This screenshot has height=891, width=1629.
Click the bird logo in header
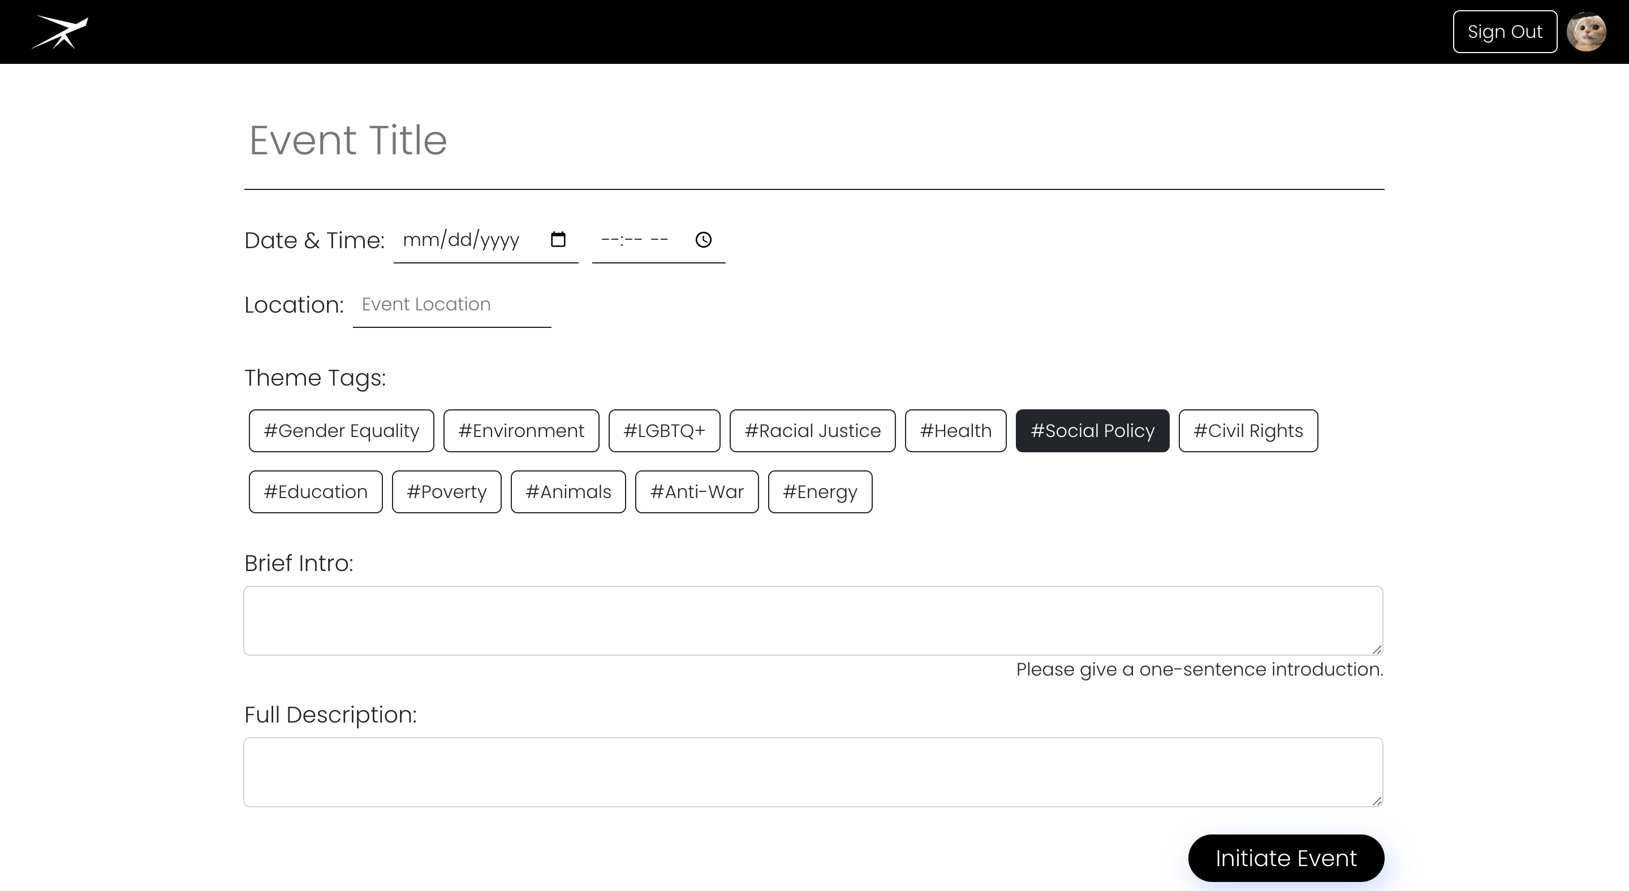point(60,32)
